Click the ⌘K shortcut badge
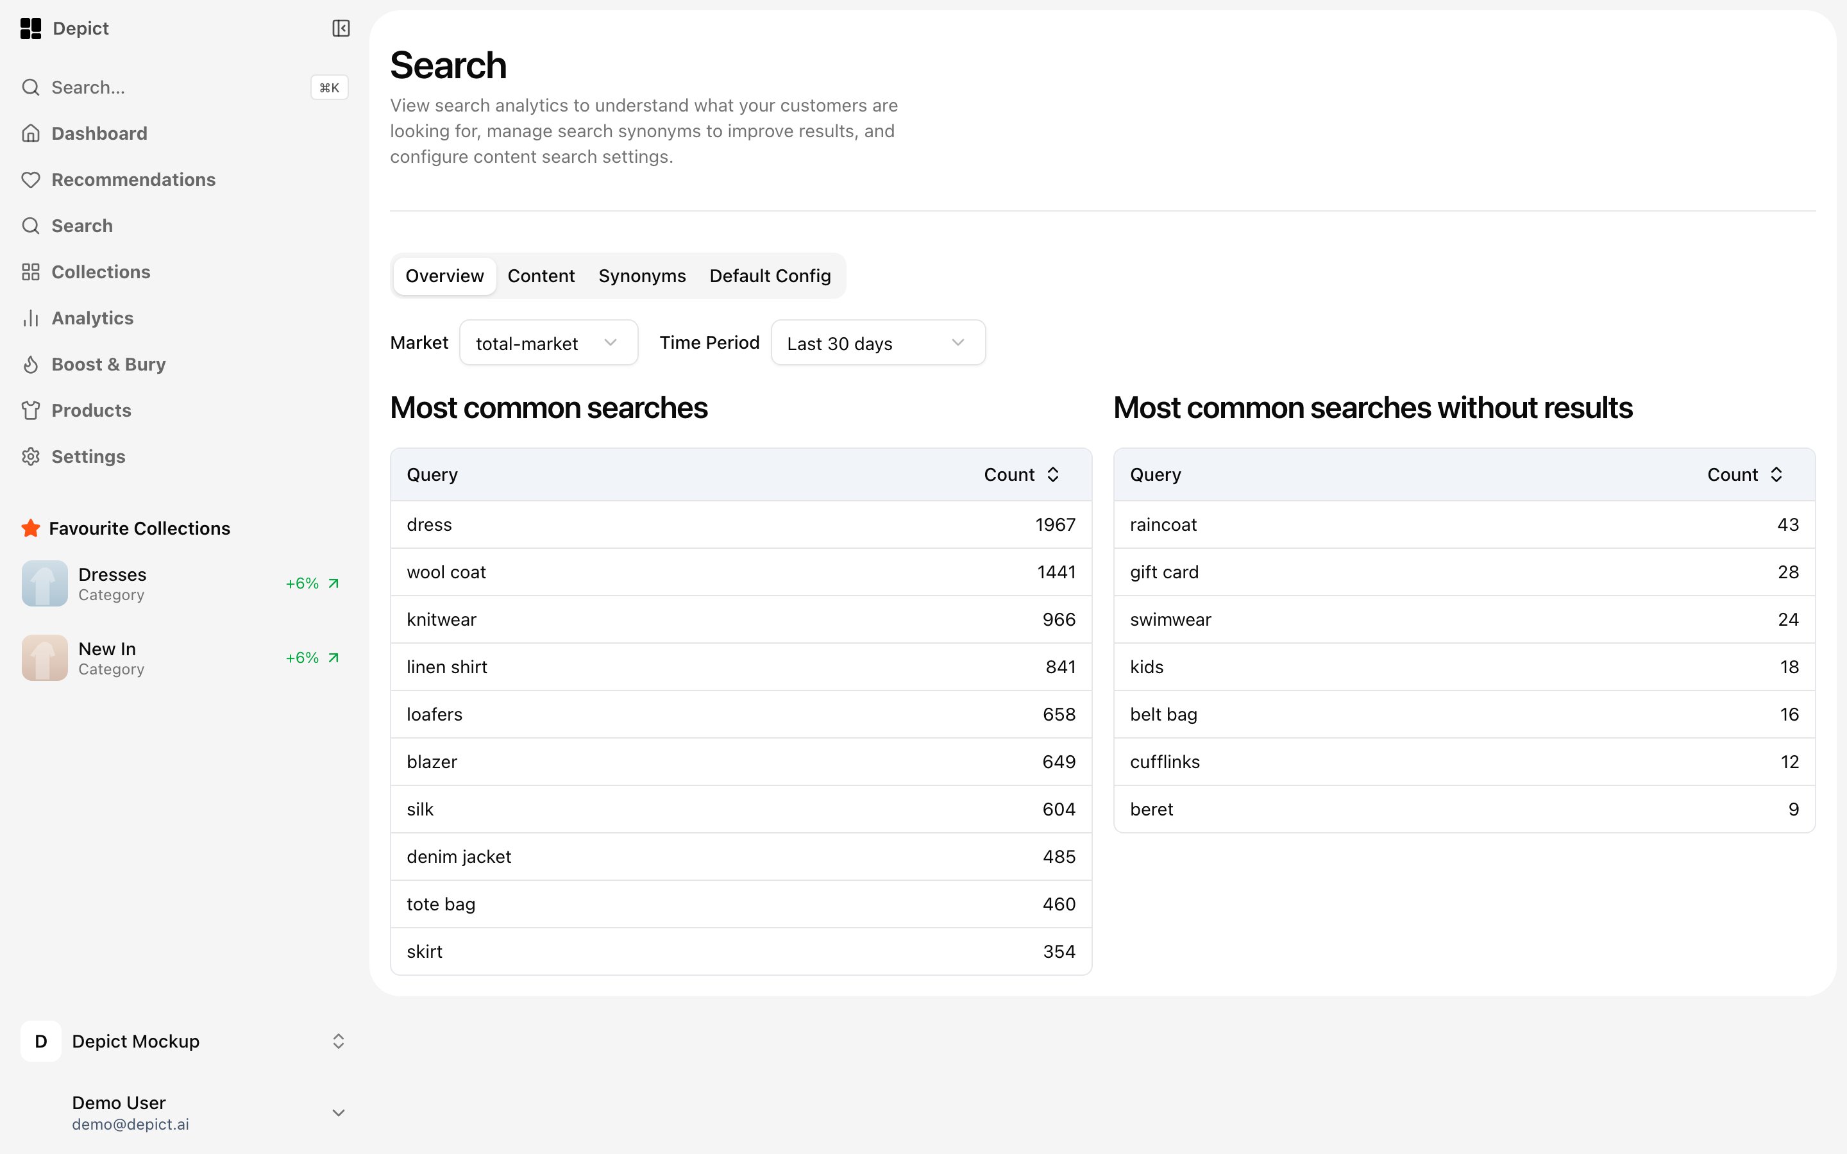Viewport: 1847px width, 1154px height. tap(329, 88)
